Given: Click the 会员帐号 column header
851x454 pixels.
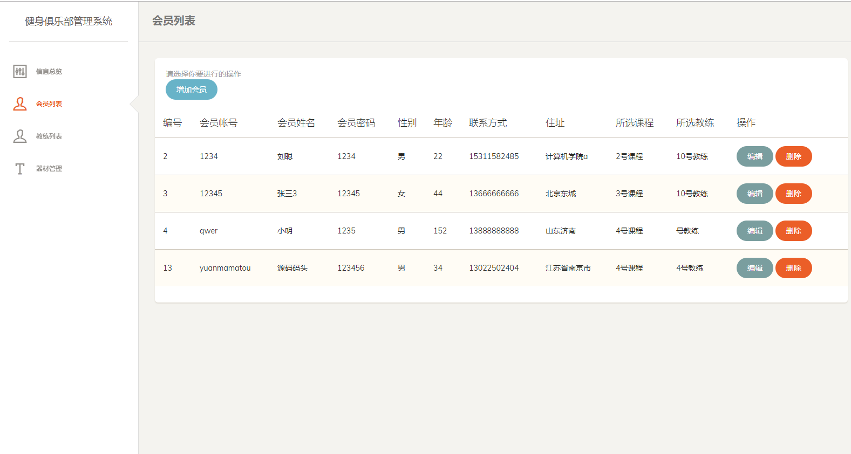Looking at the screenshot, I should click(219, 123).
